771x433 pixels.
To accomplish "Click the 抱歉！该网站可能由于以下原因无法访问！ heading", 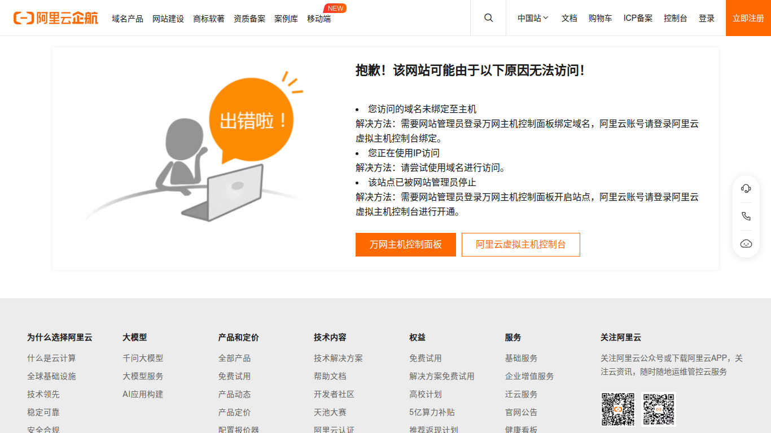I will tap(470, 70).
